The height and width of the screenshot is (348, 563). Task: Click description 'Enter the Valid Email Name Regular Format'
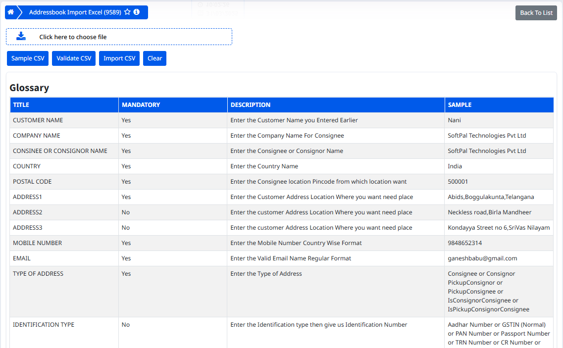click(x=291, y=258)
